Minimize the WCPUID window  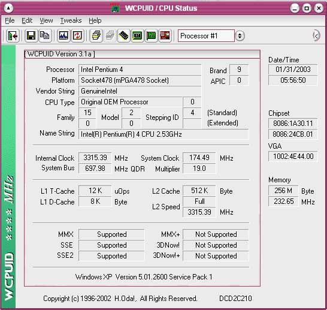click(x=295, y=8)
